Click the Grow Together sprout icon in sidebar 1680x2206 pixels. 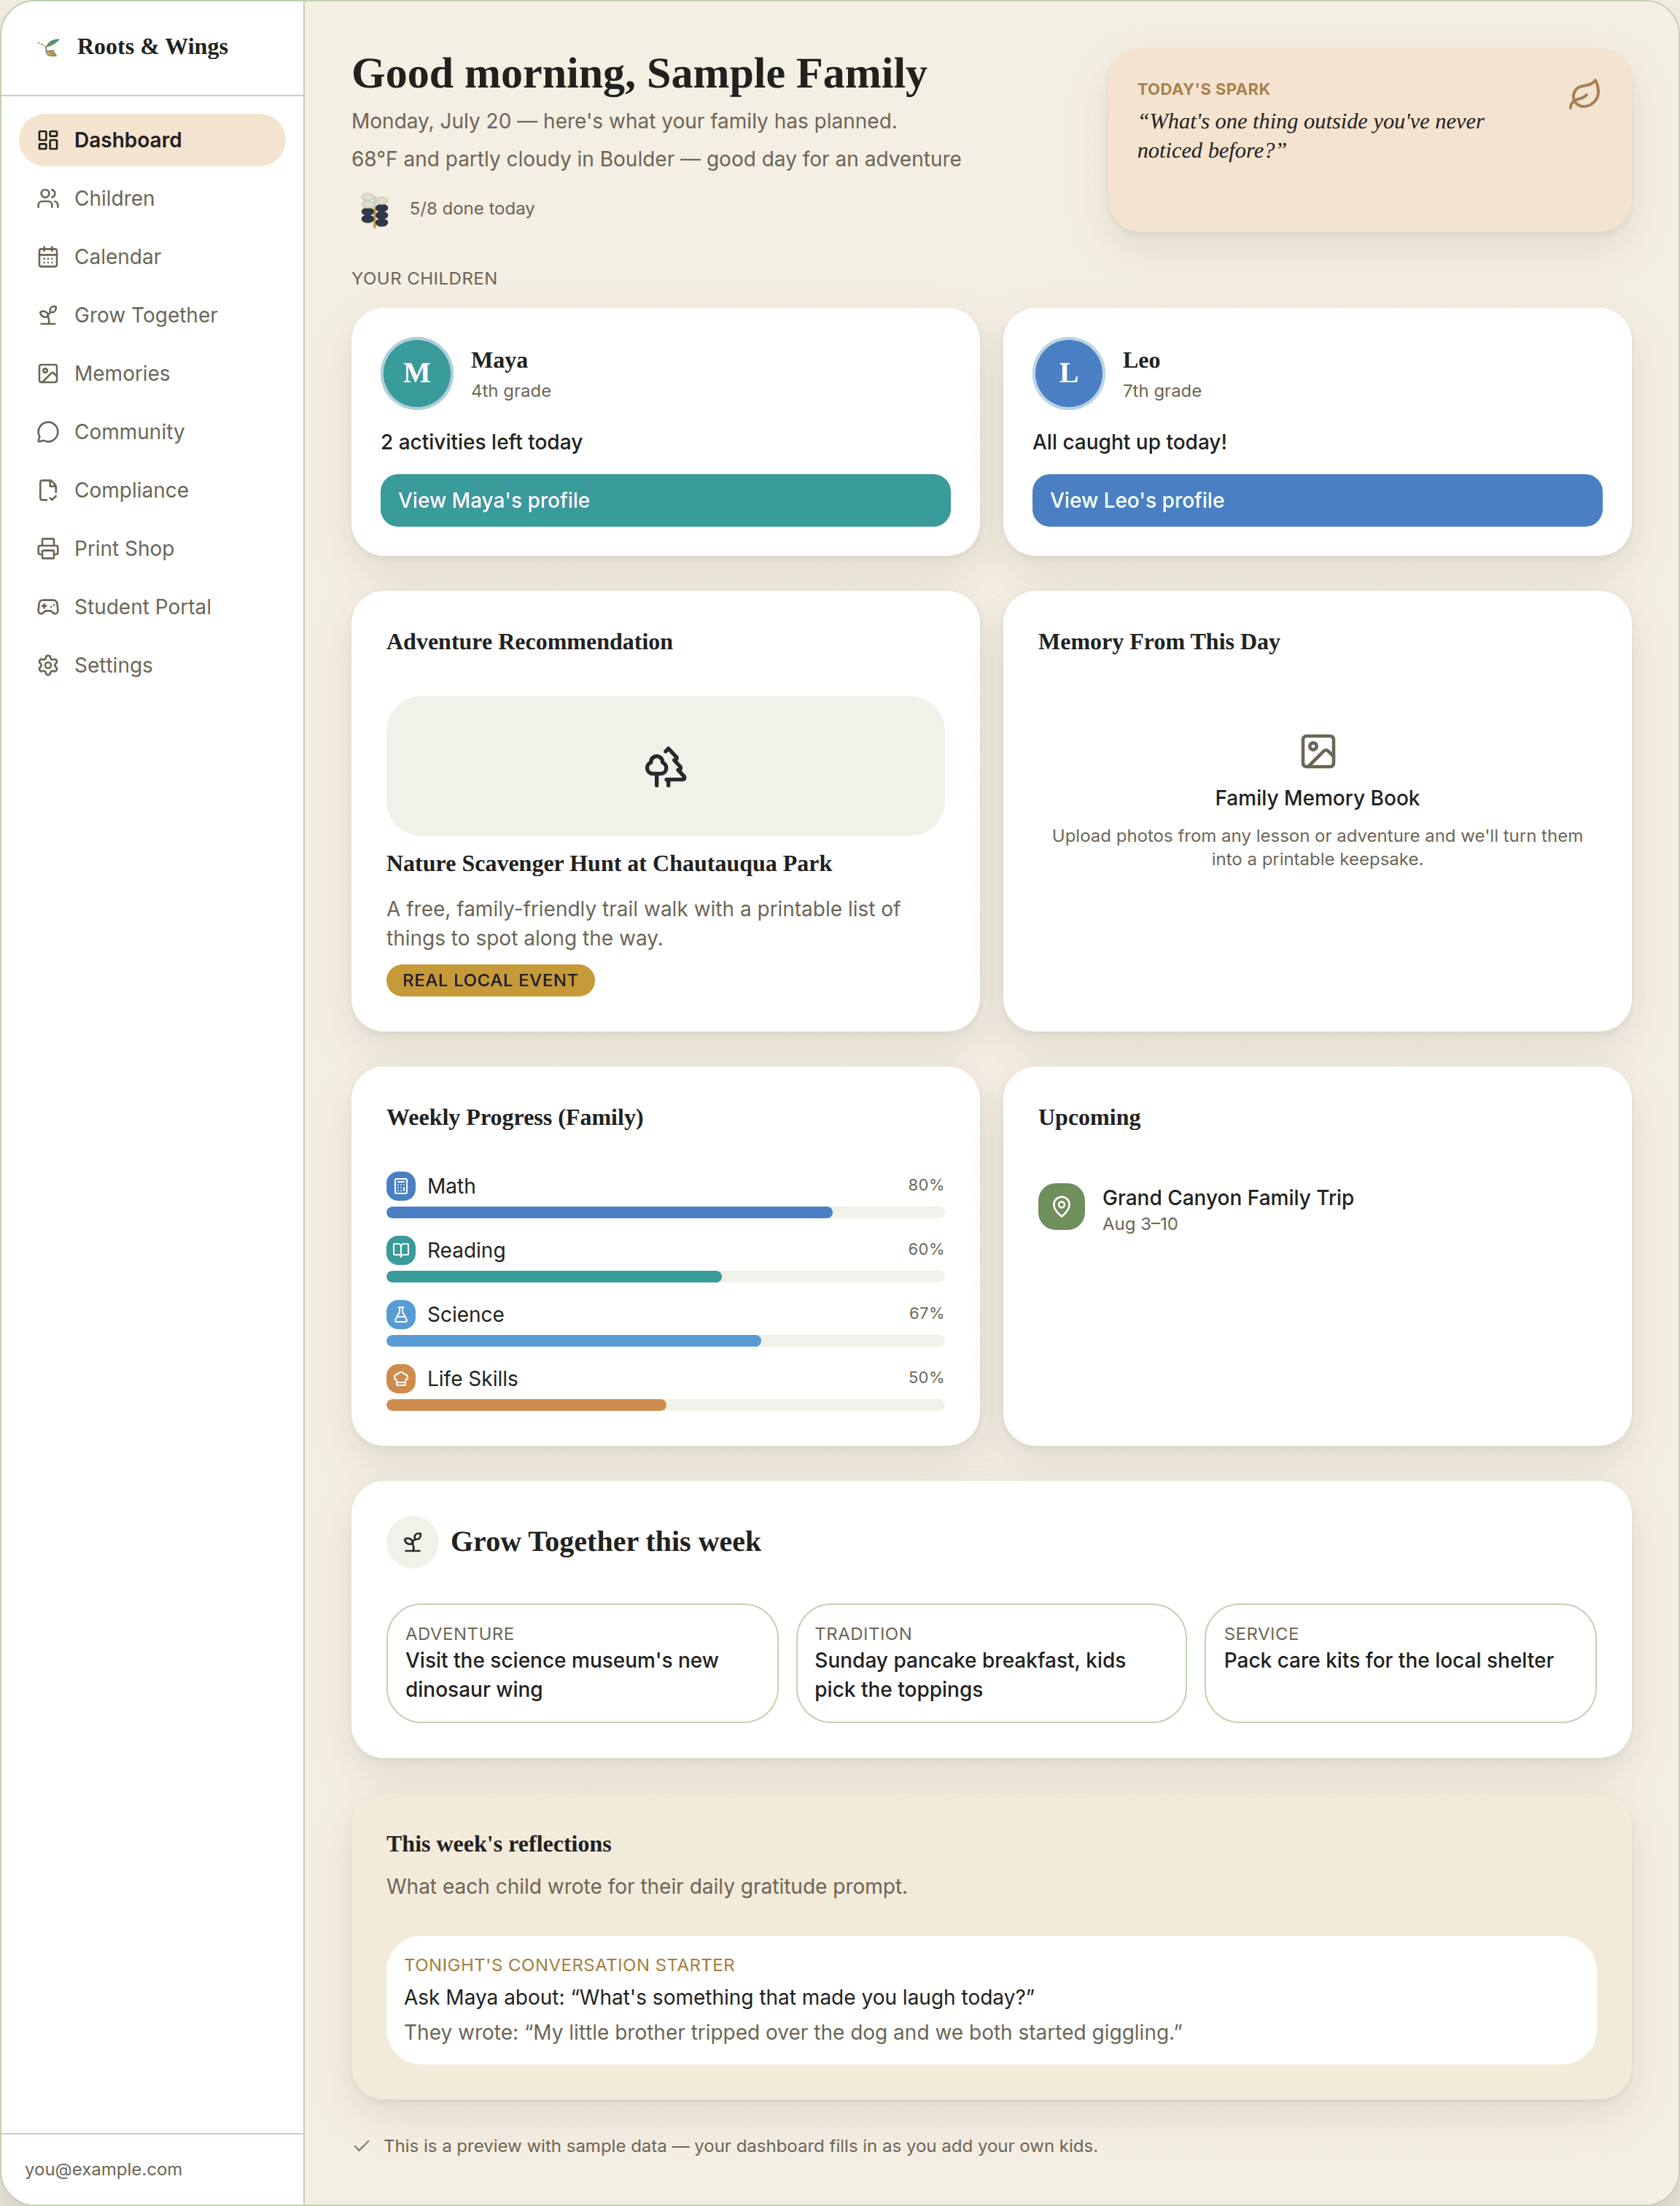pos(48,315)
